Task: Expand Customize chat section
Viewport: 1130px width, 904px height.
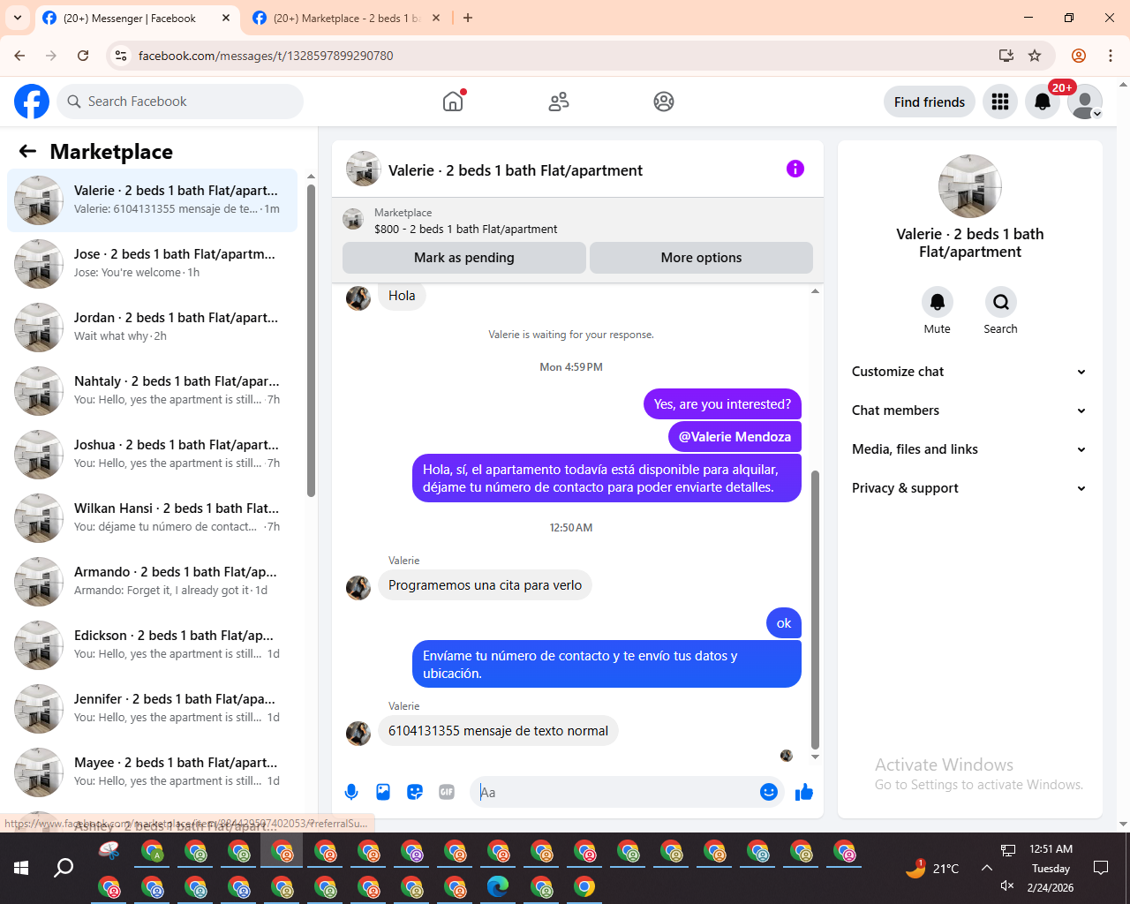Action: pos(968,372)
